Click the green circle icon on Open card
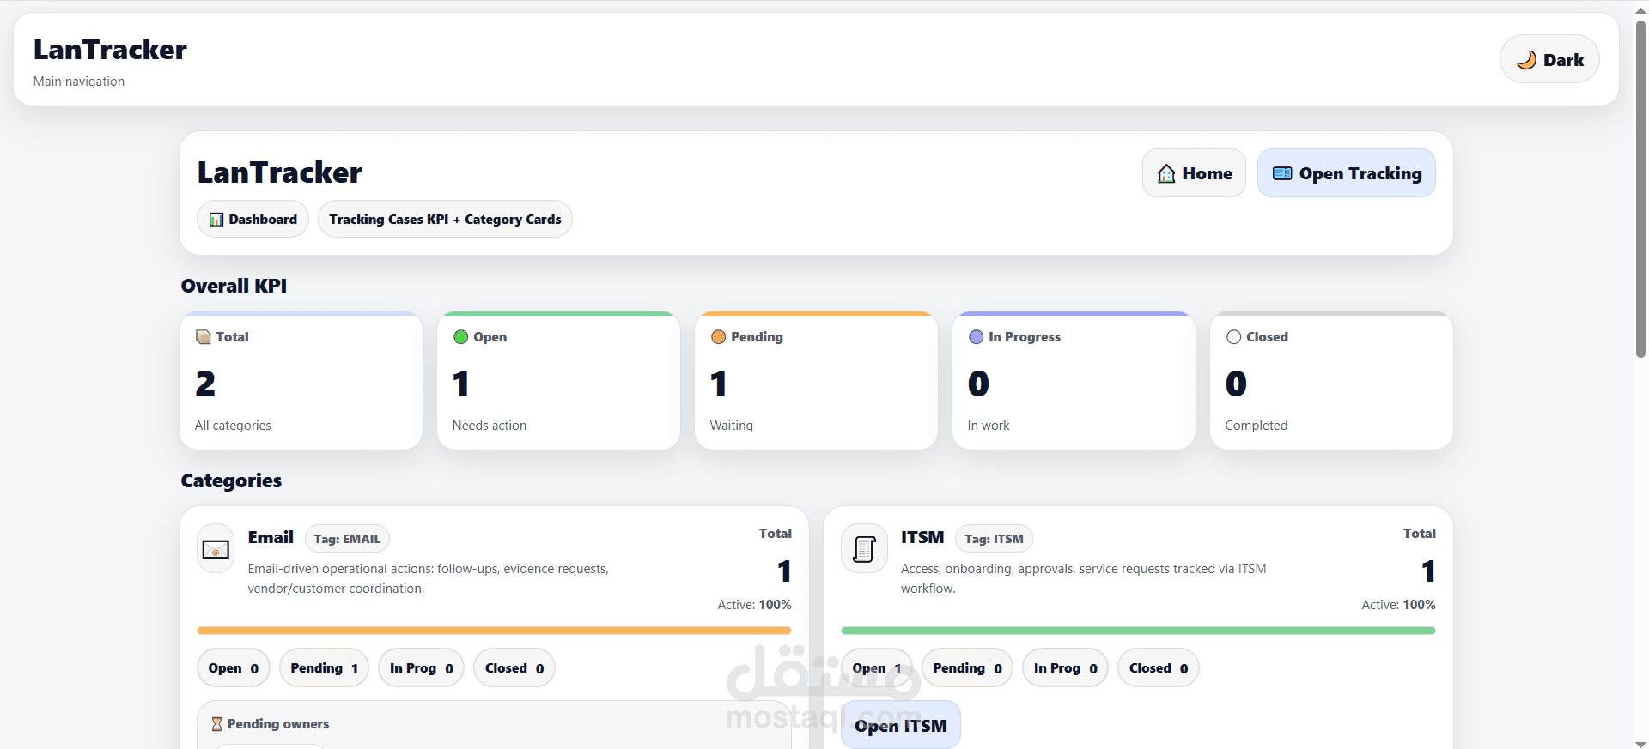 pos(461,337)
